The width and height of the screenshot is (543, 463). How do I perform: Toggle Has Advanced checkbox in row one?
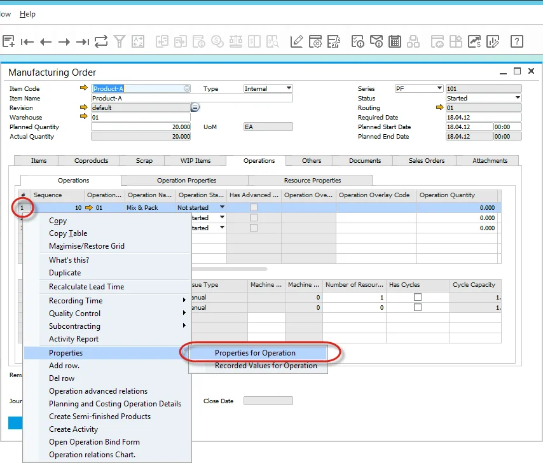[254, 207]
